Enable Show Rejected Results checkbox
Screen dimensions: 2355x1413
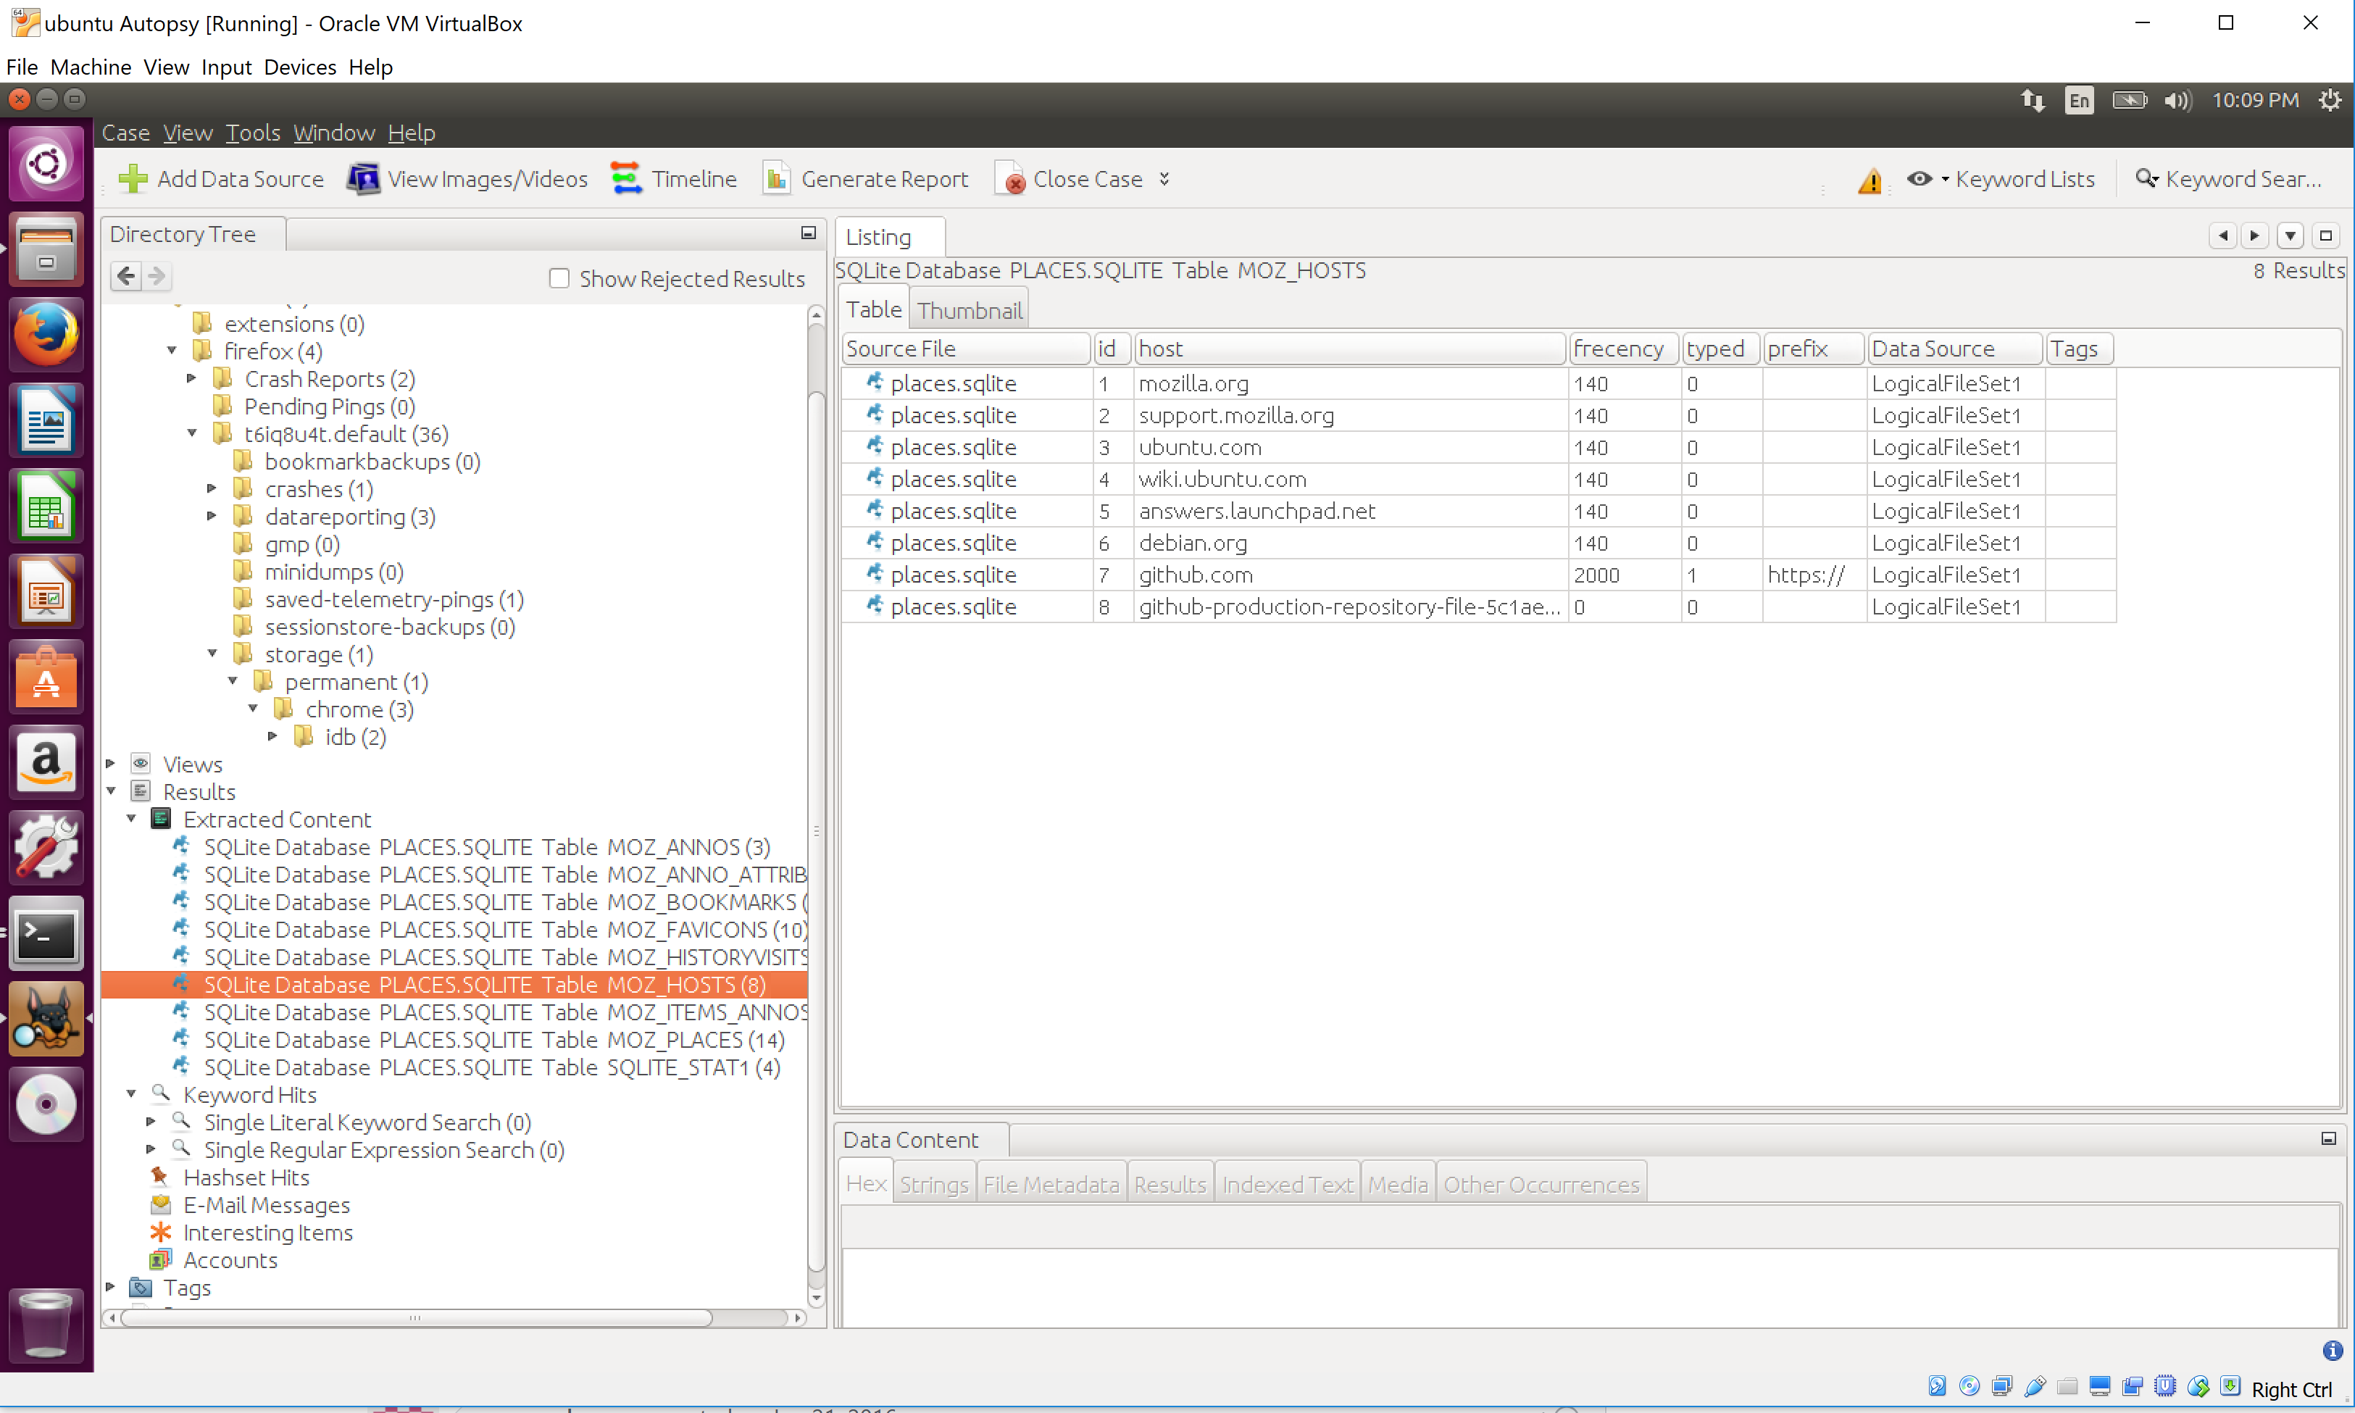pyautogui.click(x=559, y=278)
